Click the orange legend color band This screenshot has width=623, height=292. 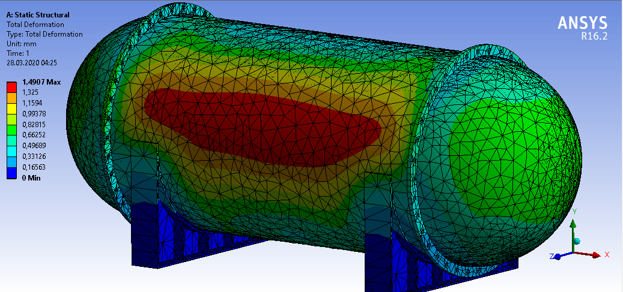11,98
